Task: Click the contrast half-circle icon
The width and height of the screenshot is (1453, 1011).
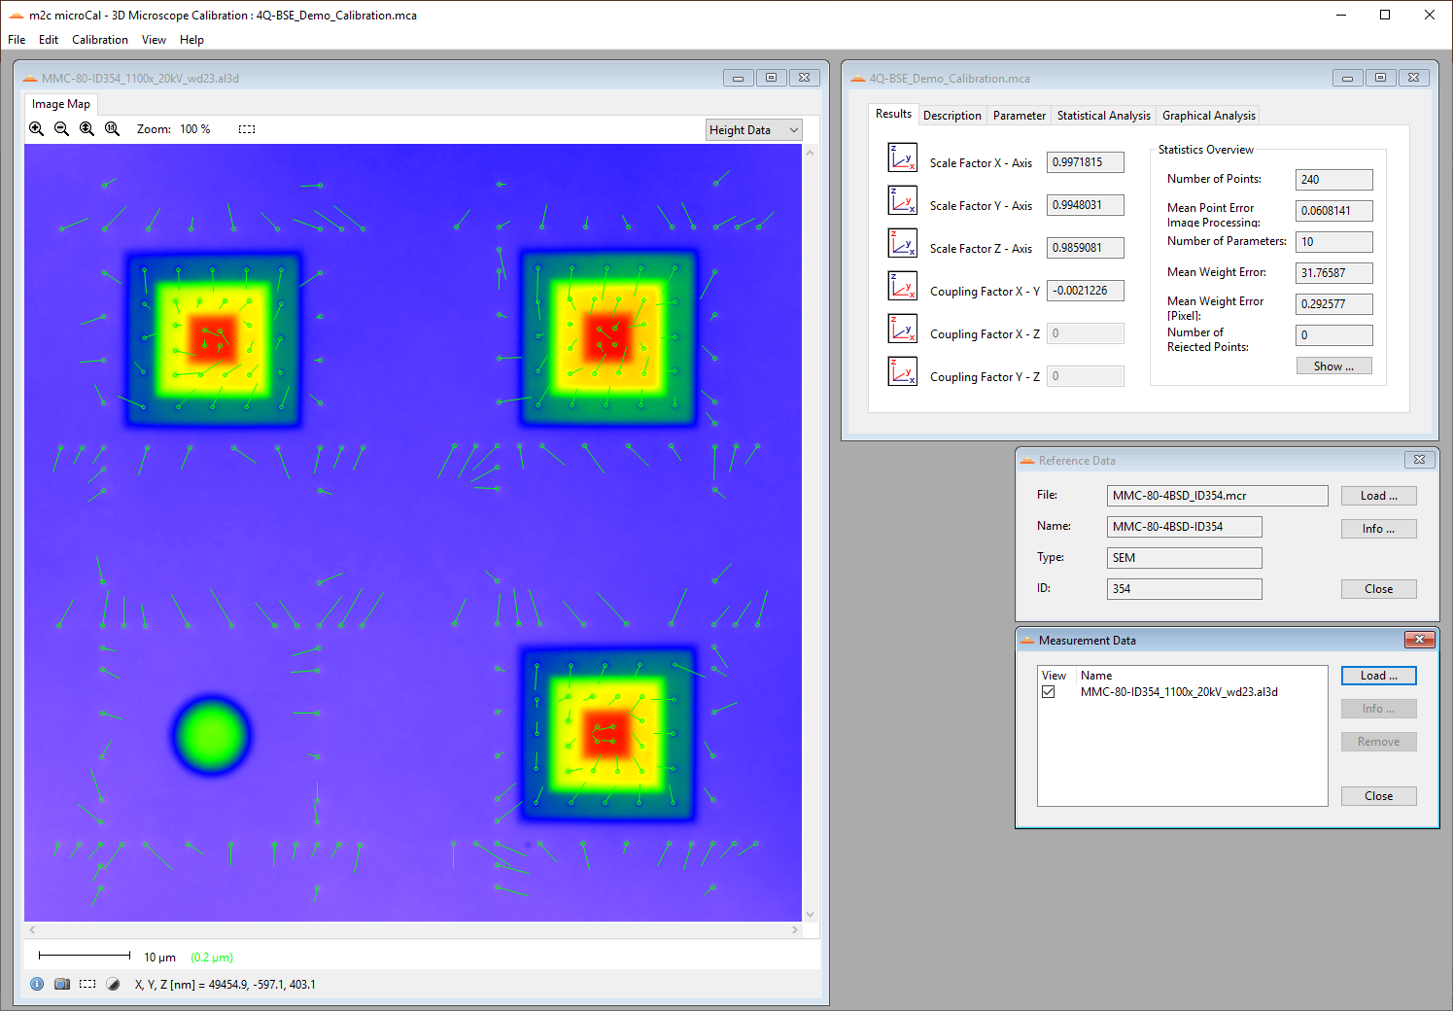Action: (113, 984)
